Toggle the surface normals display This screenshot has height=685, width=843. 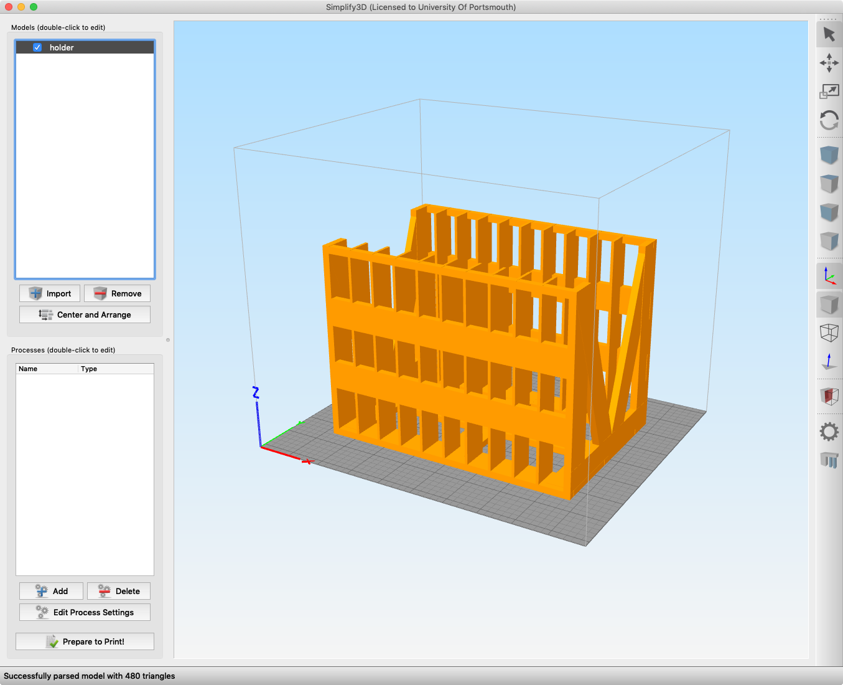click(829, 362)
